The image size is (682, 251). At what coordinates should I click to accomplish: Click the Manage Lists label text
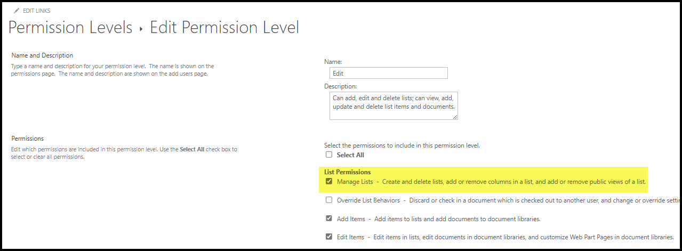click(355, 182)
